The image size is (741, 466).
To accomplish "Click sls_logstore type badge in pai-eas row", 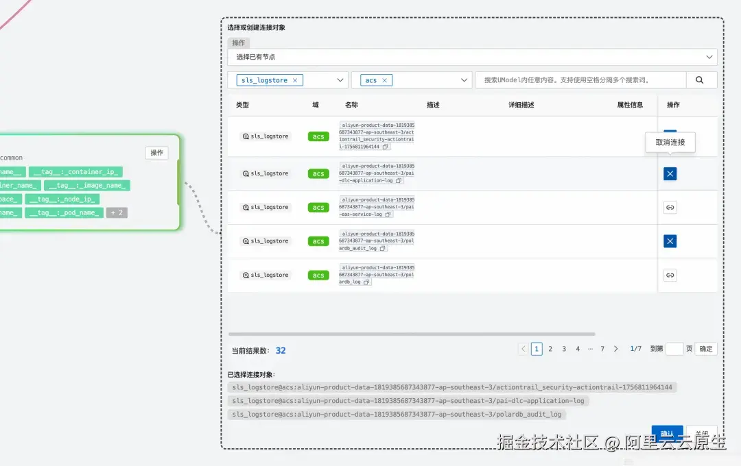I will (x=265, y=207).
